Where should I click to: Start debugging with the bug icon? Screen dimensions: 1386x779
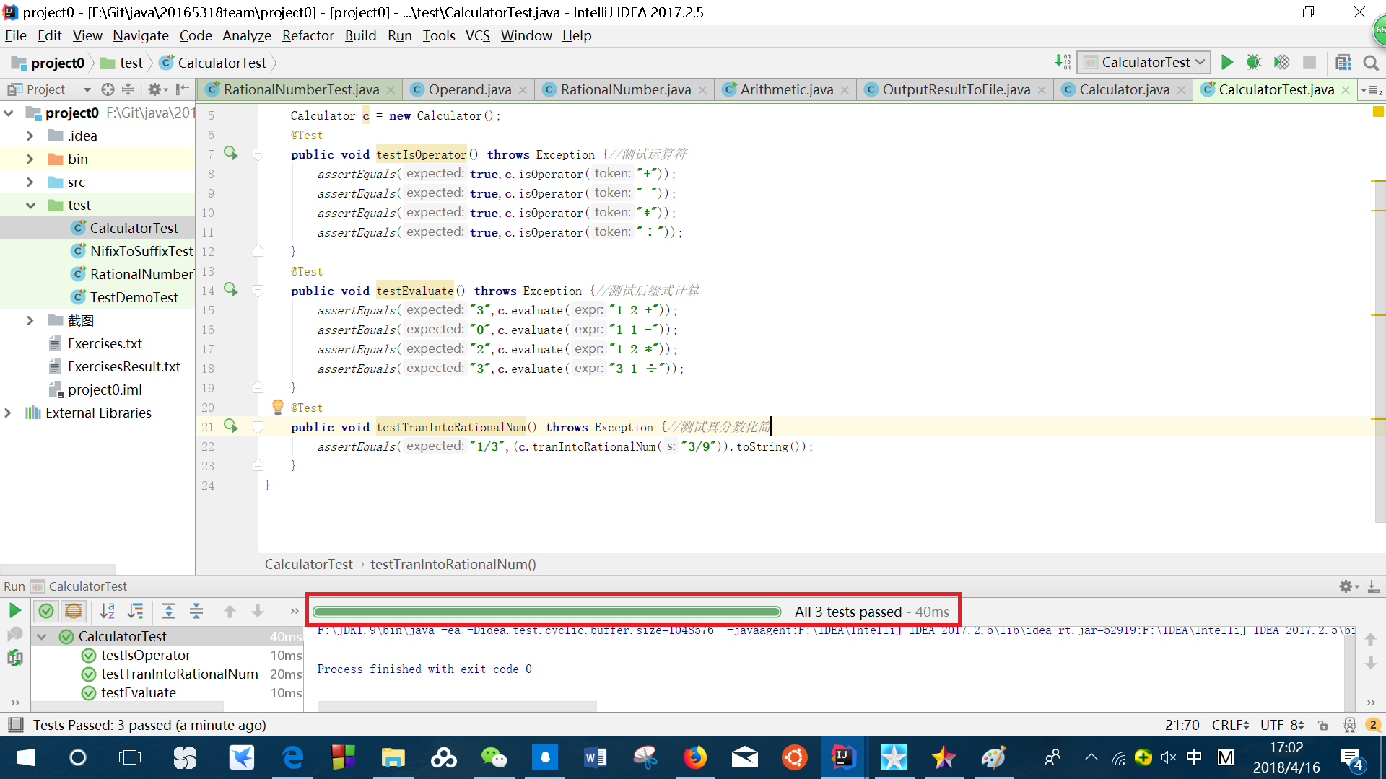[1254, 63]
